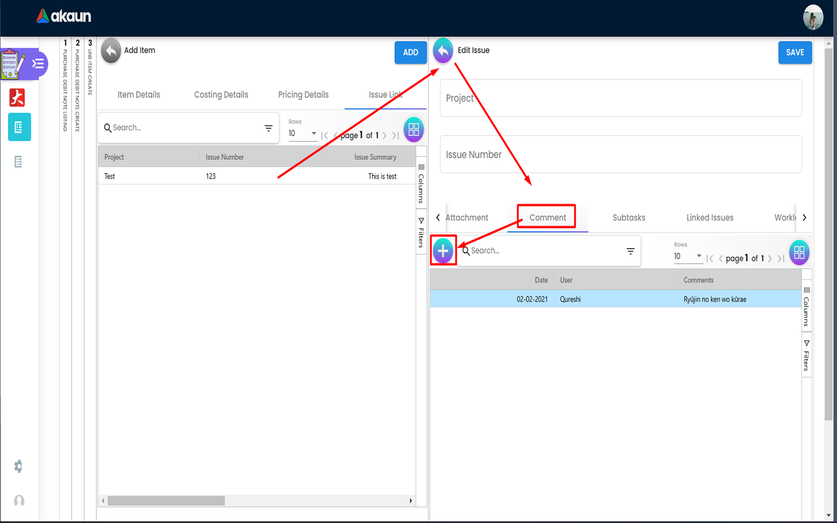Click the plus icon to add a comment
This screenshot has height=523, width=837.
click(x=443, y=251)
